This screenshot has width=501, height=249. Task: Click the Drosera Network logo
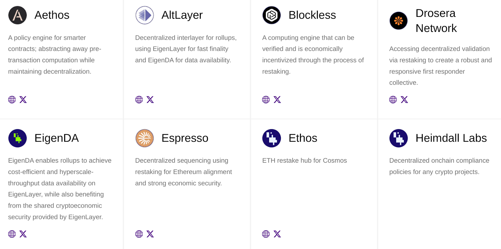(x=399, y=21)
